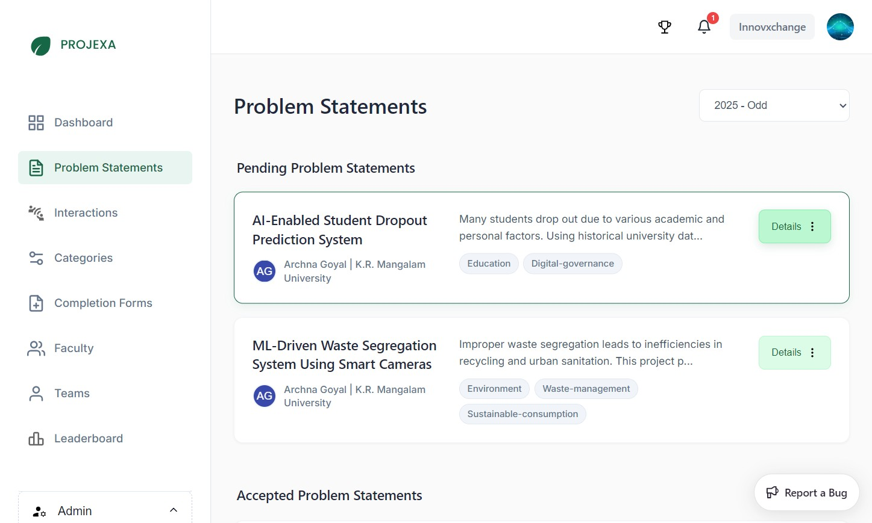Open Interactions from the sidebar
This screenshot has height=523, width=872.
tap(36, 212)
